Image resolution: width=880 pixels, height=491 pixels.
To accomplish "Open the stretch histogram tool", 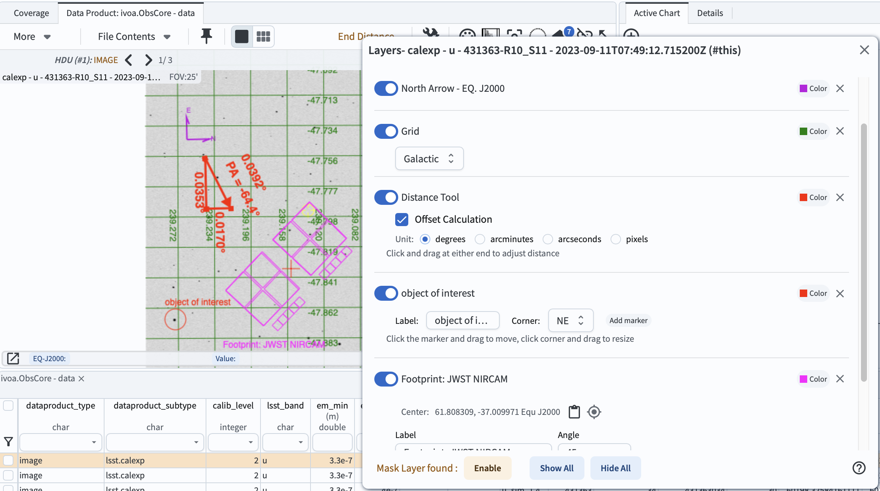I will (x=490, y=34).
